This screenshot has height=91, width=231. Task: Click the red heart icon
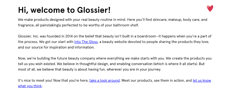click(x=210, y=8)
